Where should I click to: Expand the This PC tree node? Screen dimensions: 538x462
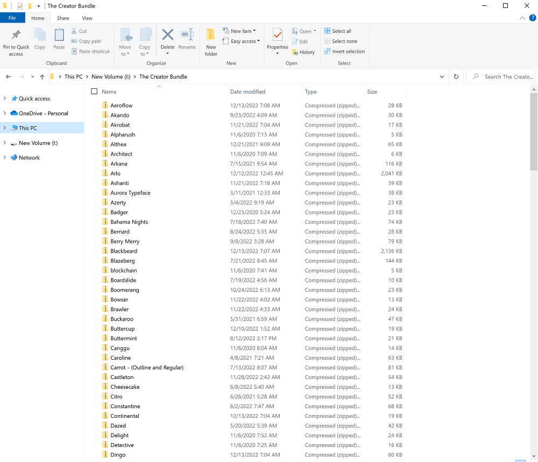pyautogui.click(x=5, y=128)
